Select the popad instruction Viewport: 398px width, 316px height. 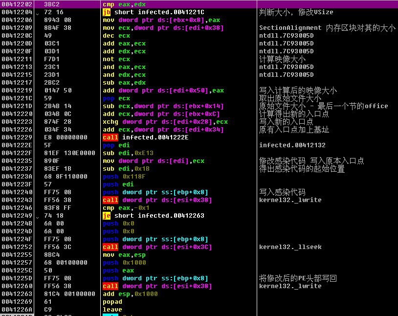pos(112,302)
